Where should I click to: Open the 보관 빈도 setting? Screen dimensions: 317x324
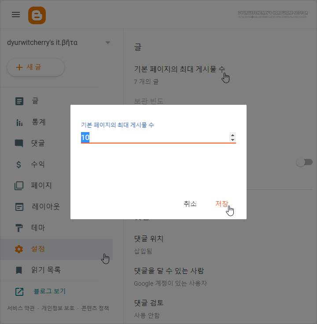pyautogui.click(x=149, y=101)
